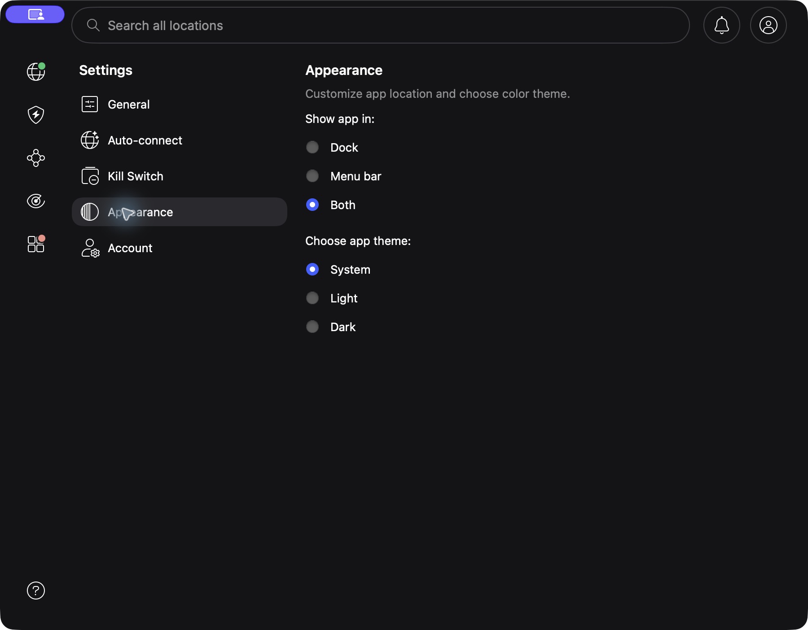Open Auto-connect settings label
The width and height of the screenshot is (808, 630).
click(145, 140)
